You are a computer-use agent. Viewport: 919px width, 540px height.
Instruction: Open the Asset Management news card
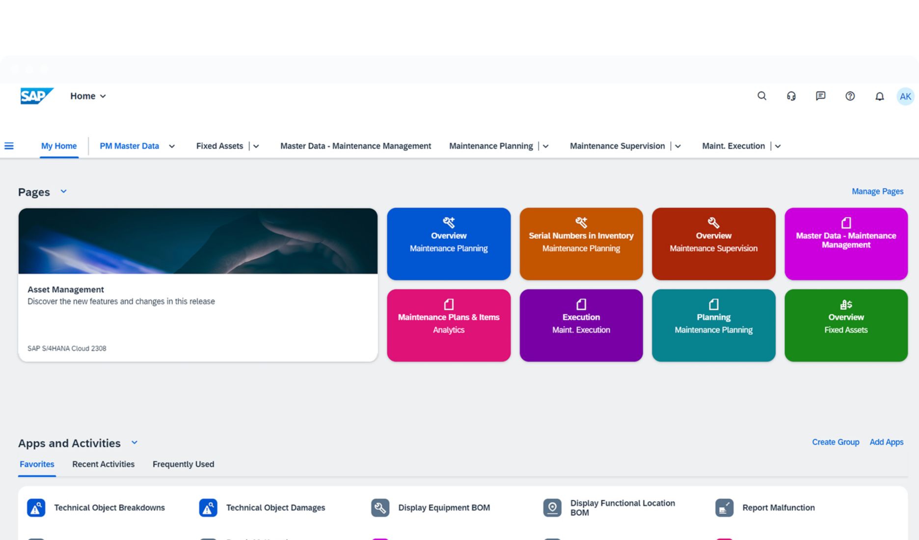(198, 285)
